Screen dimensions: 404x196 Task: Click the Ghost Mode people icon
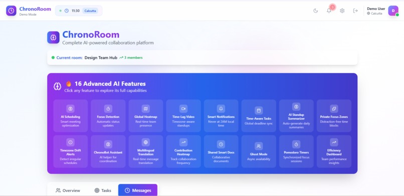(259, 146)
